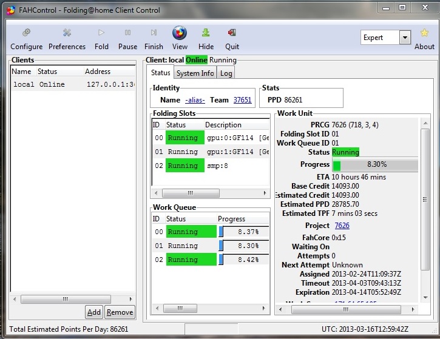Click Work Unit vertical scrollbar up arrow
Image resolution: width=440 pixels, height=339 pixels.
[425, 123]
